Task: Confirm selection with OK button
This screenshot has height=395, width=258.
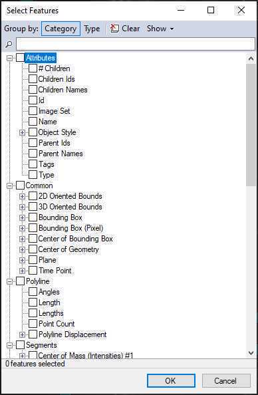Action: point(171,380)
